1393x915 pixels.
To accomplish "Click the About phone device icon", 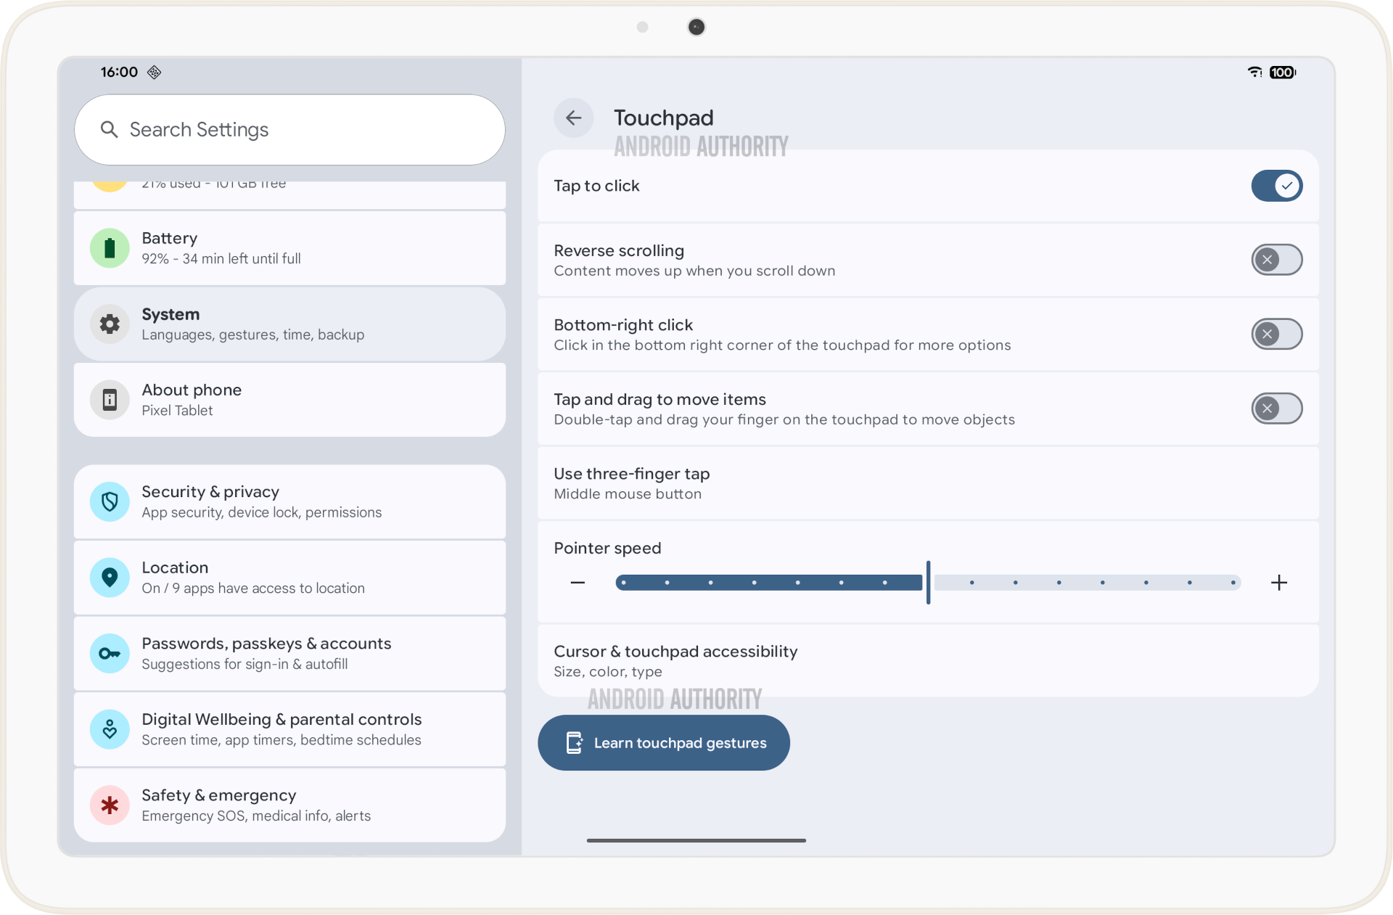I will click(x=110, y=400).
